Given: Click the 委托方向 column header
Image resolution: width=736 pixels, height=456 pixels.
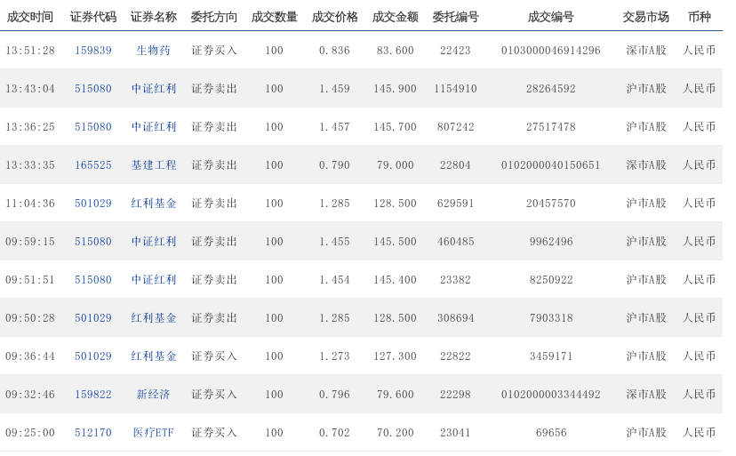Looking at the screenshot, I should [x=214, y=18].
